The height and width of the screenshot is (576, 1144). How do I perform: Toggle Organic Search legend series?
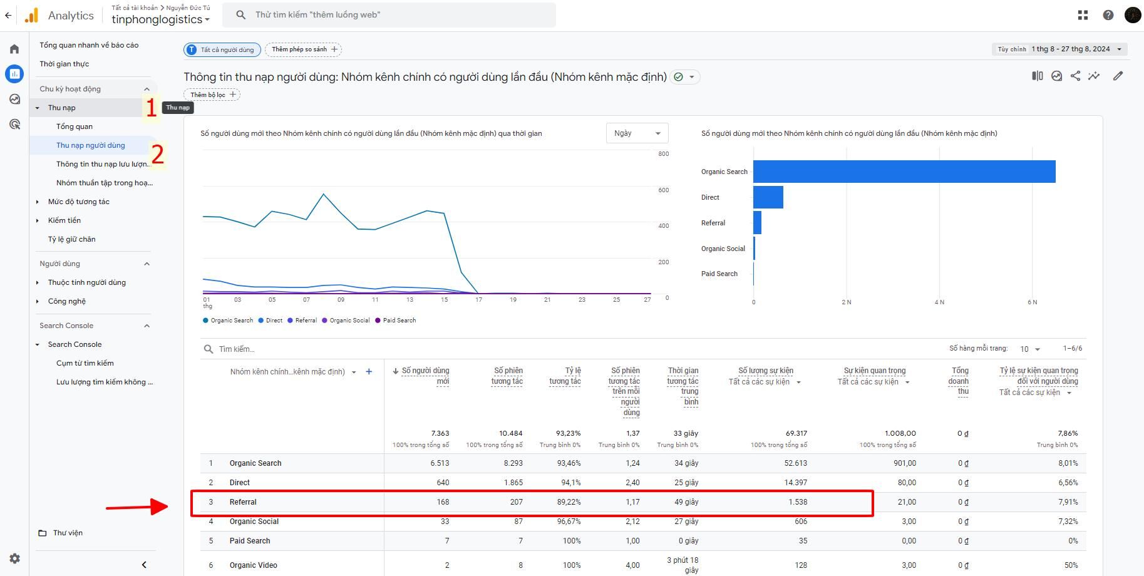228,321
